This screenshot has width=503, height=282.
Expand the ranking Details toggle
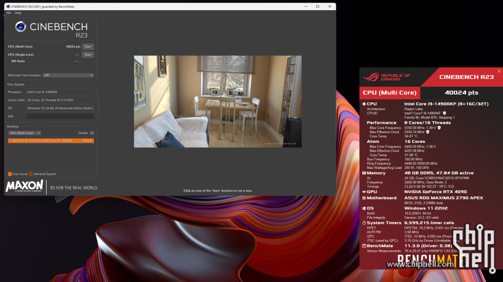[92, 133]
